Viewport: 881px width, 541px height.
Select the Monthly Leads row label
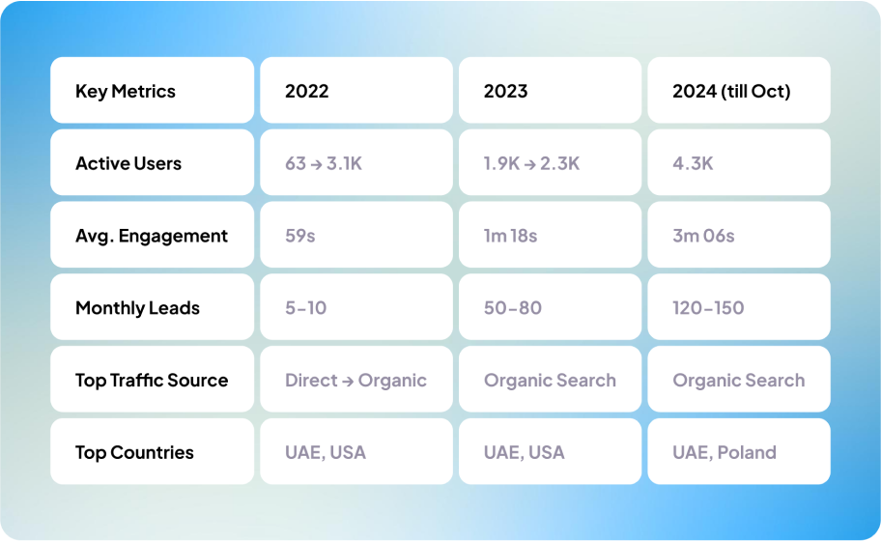click(x=152, y=308)
